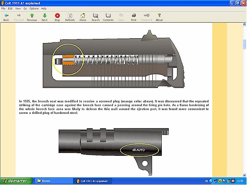Click the scrollbar down arrow
The width and height of the screenshot is (247, 185).
click(244, 175)
